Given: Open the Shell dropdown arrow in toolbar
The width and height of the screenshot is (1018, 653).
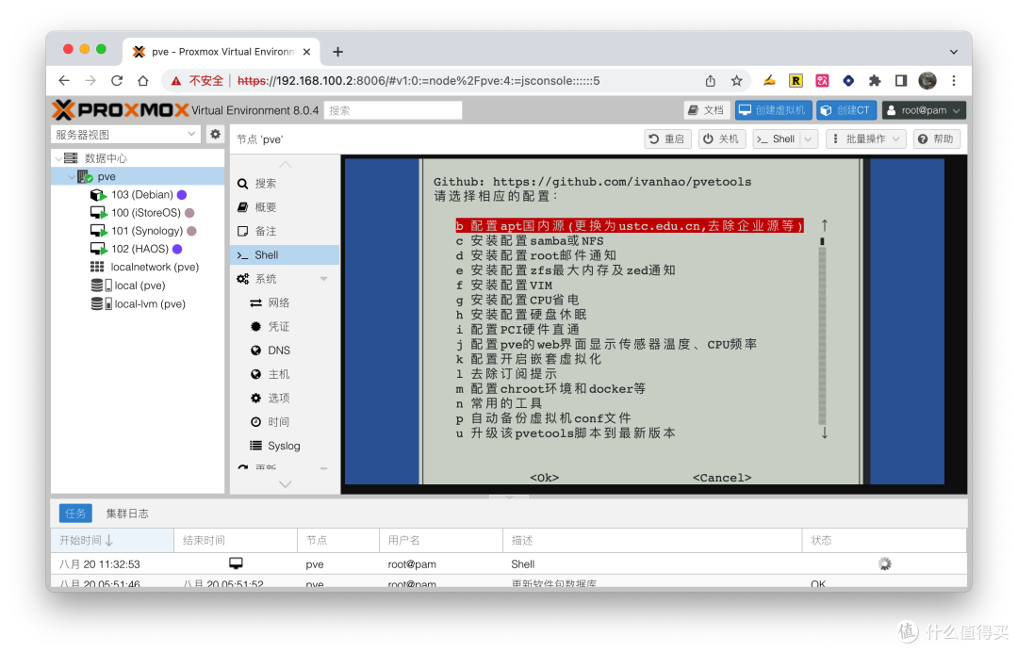Looking at the screenshot, I should point(809,139).
